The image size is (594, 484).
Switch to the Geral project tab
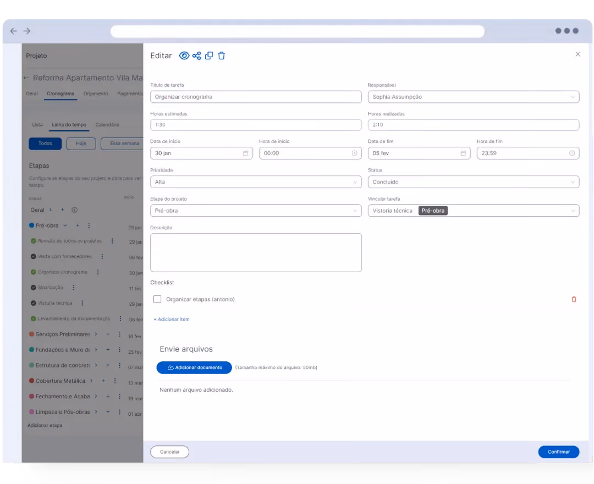point(32,94)
